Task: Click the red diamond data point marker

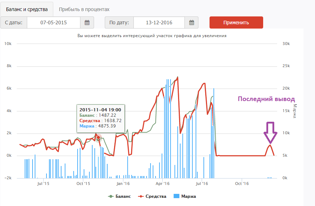Action: click(x=98, y=137)
